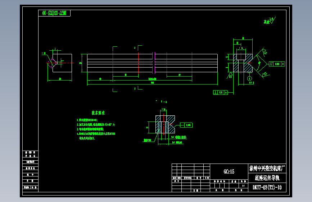Select the magenta break line on the rail
This screenshot has height=202, width=312.
pyautogui.click(x=154, y=63)
